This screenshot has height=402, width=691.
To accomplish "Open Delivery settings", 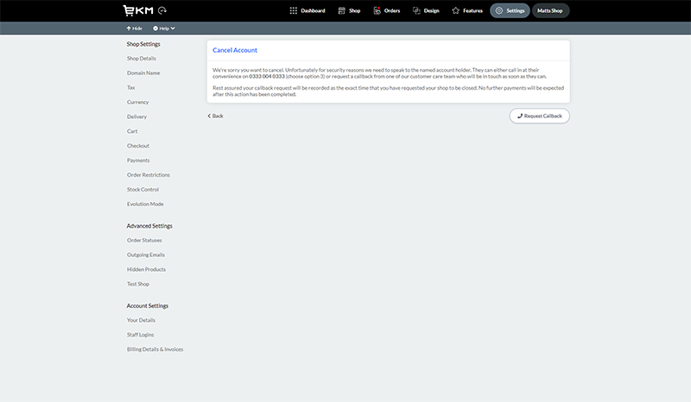I will 136,116.
